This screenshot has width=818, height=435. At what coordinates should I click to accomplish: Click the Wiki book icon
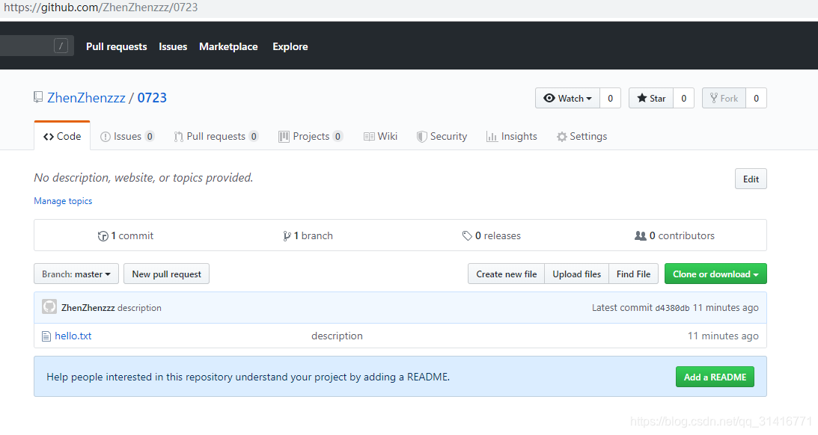(x=369, y=137)
